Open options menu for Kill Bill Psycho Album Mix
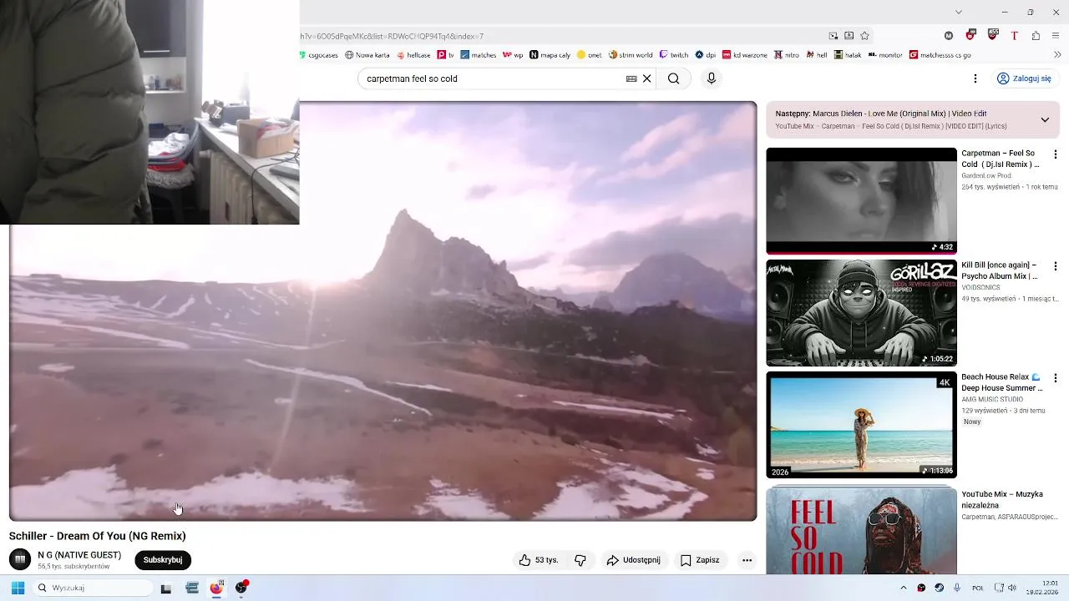 (x=1055, y=266)
